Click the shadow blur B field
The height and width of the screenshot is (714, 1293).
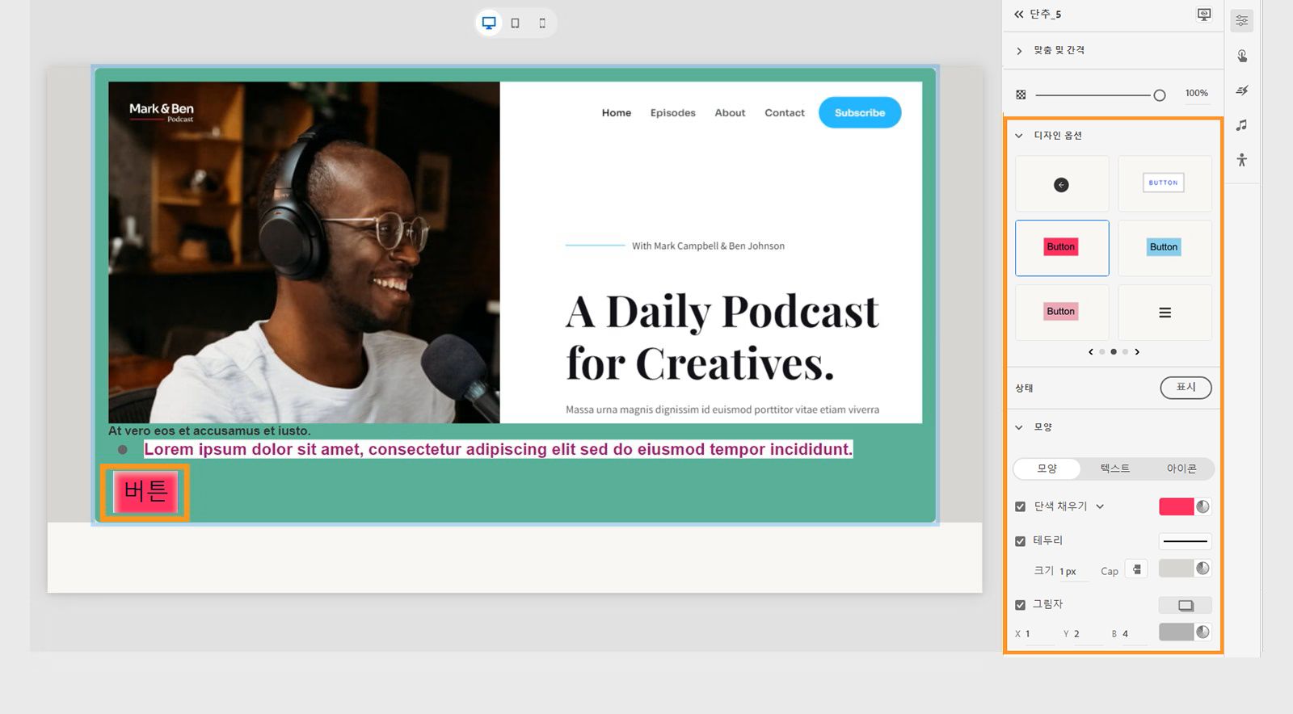(1135, 634)
